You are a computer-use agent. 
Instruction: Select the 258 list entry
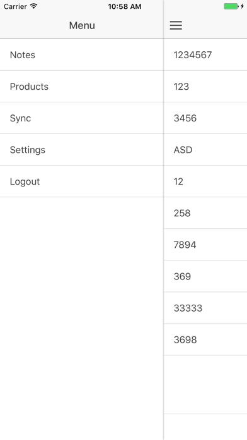pyautogui.click(x=205, y=213)
